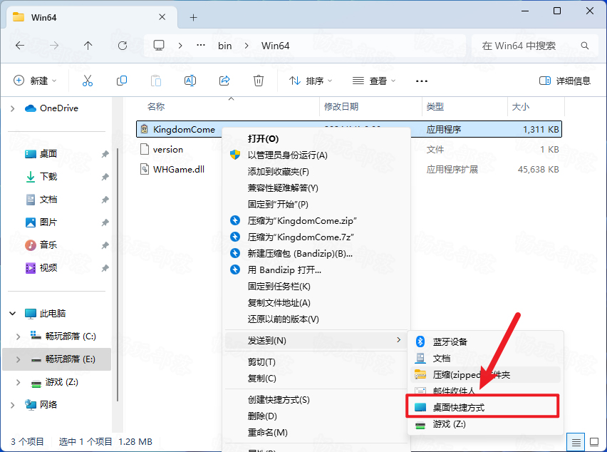The width and height of the screenshot is (607, 452).
Task: Open the 发送到(N) submenu
Action: coord(316,341)
